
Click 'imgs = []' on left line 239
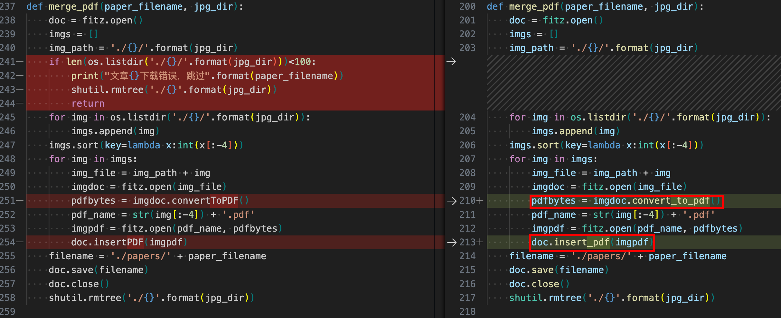[x=73, y=34]
